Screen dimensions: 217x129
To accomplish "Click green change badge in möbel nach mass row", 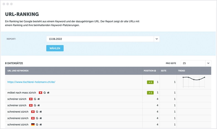I will click(150, 92).
